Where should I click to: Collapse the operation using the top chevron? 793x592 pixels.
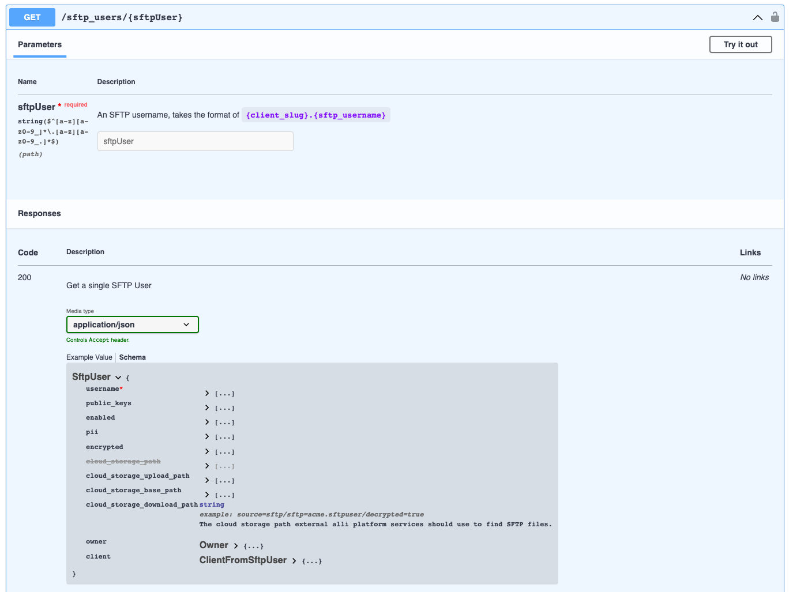[757, 17]
